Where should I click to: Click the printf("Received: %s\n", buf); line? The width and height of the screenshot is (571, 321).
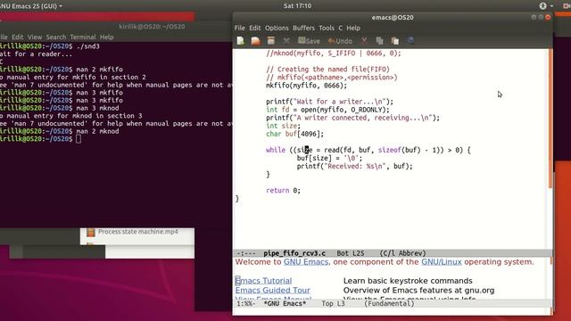pos(355,167)
